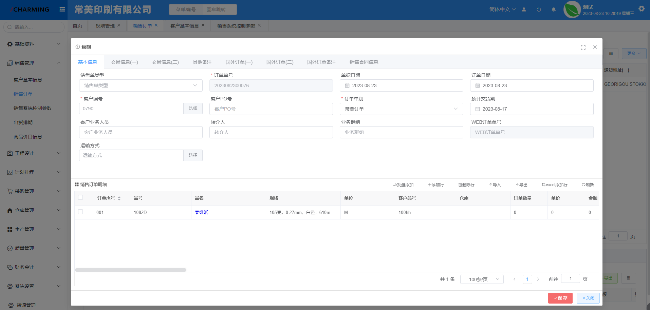Screen dimensions: 650x310
Task: Refresh the order detail with 刷新
Action: [x=588, y=185]
